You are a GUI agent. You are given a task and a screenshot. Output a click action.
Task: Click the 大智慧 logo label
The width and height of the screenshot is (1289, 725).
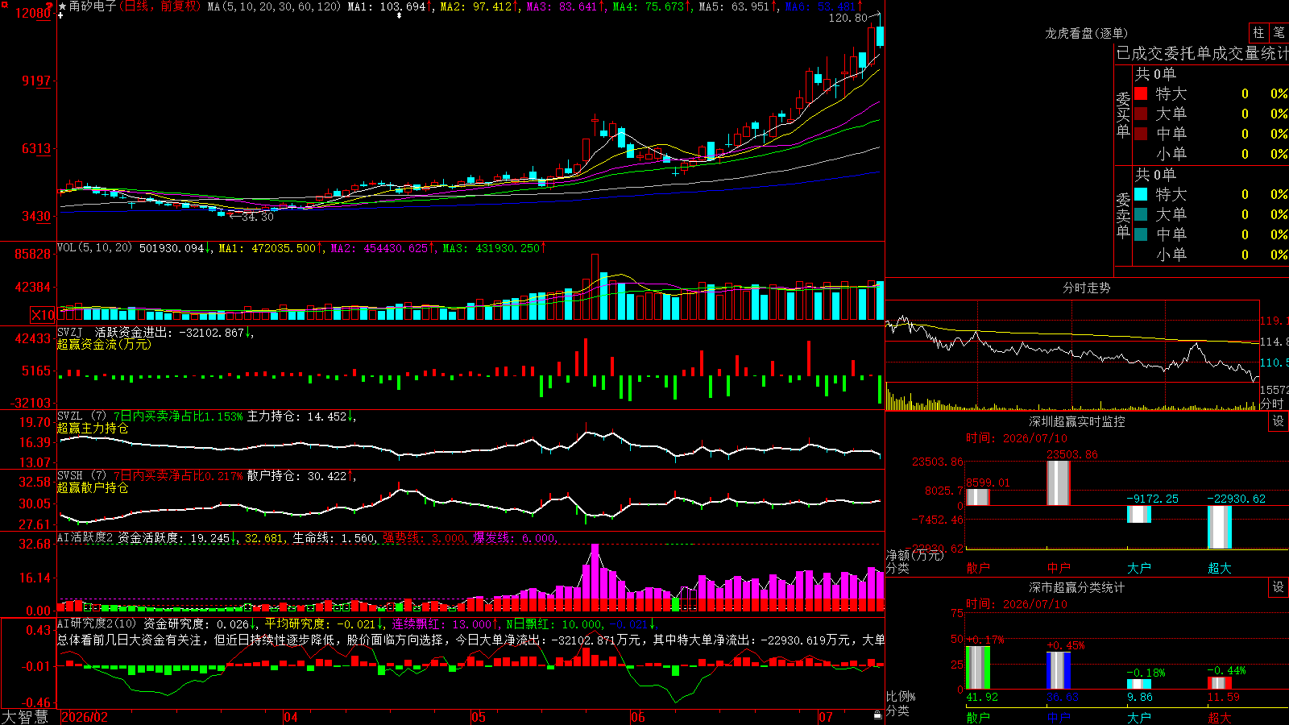(x=25, y=717)
